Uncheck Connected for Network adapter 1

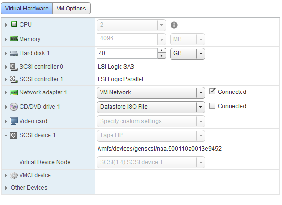[212, 92]
